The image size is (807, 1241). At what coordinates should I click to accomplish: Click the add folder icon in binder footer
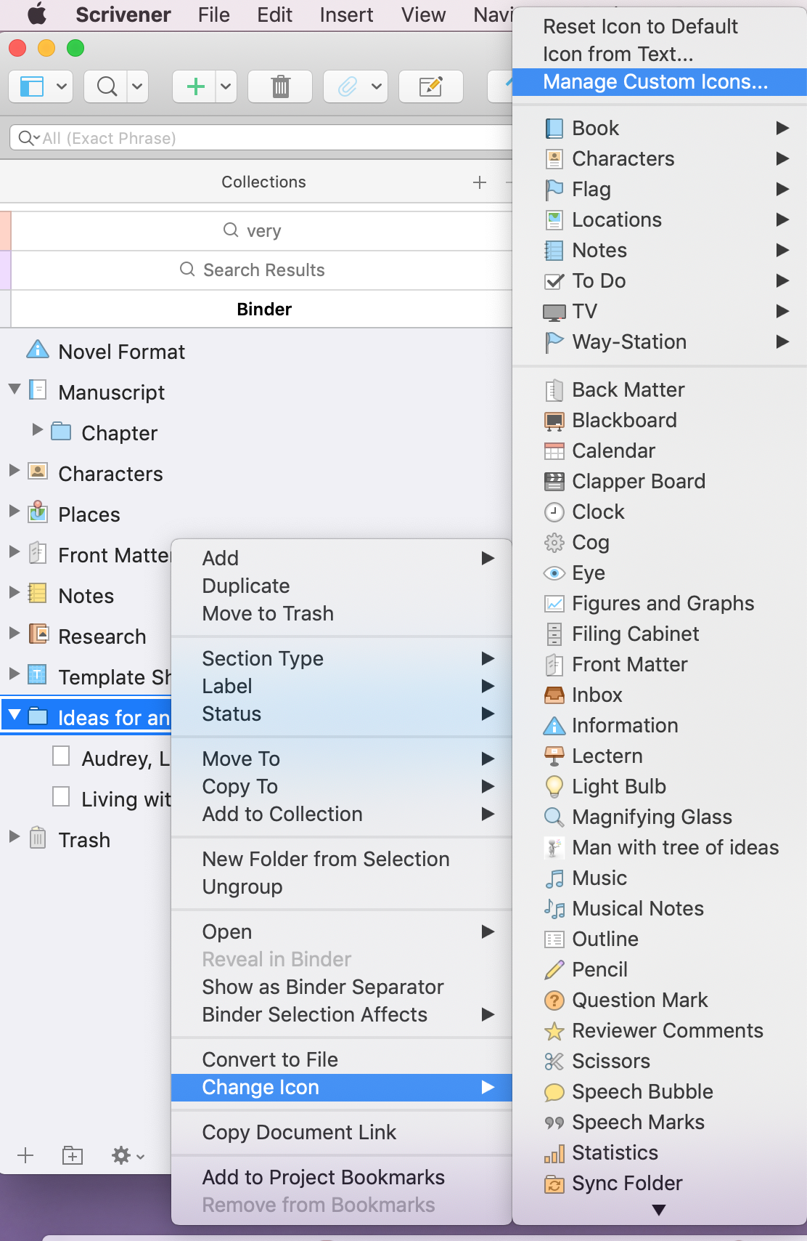pos(72,1155)
